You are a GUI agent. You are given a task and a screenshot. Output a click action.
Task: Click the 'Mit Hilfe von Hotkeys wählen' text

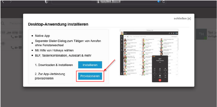[54, 50]
